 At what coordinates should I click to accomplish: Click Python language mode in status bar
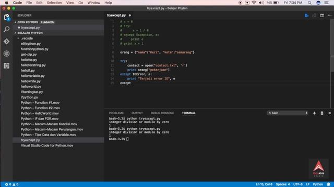click(318, 184)
